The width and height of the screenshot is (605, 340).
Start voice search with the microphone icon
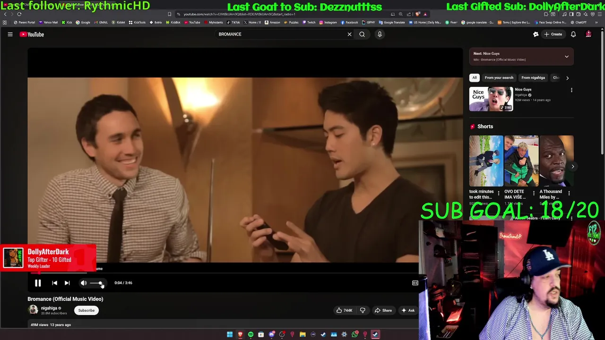pyautogui.click(x=380, y=34)
